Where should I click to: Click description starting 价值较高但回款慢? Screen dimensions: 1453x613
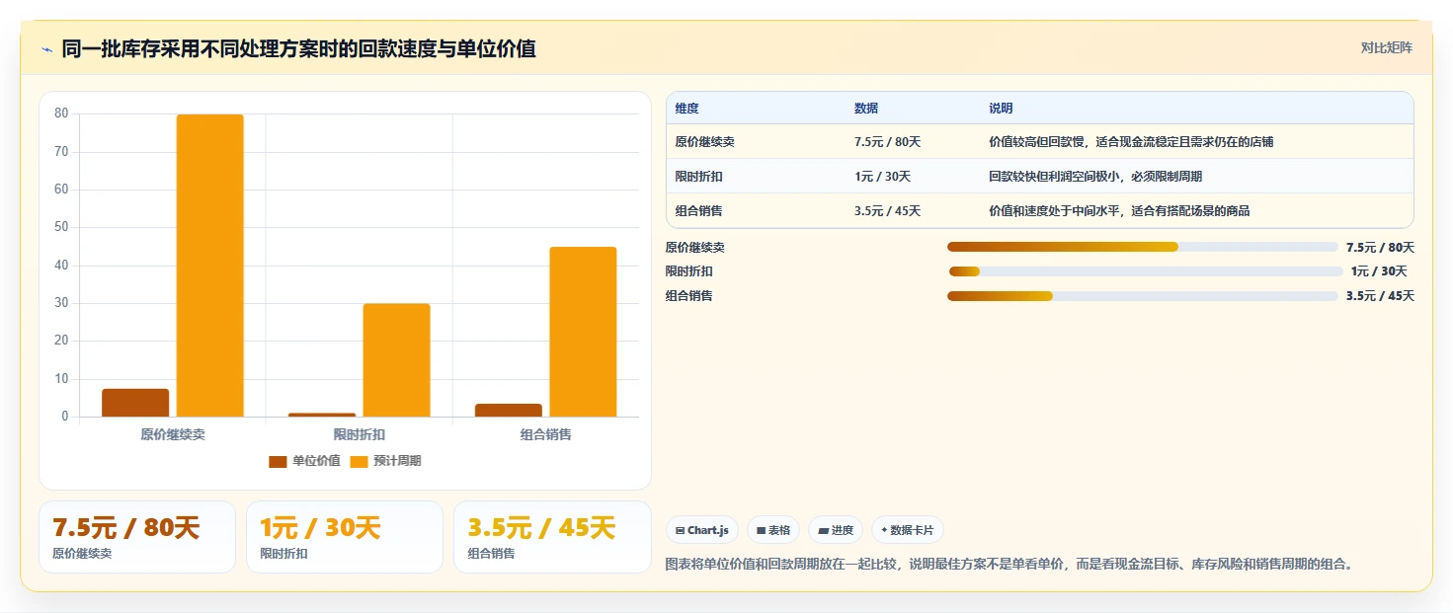coord(1131,142)
